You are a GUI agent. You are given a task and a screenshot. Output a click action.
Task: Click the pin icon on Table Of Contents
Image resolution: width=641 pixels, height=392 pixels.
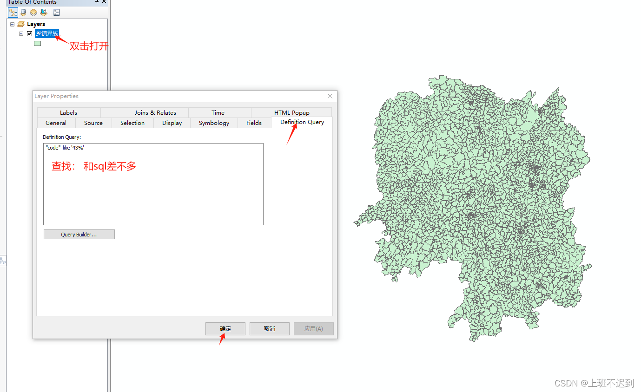pyautogui.click(x=97, y=2)
